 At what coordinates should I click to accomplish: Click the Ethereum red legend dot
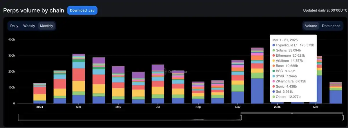[273, 55]
